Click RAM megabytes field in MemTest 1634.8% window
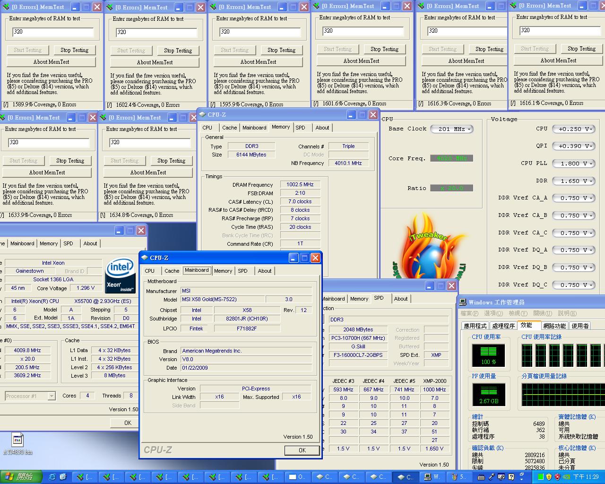This screenshot has height=484, width=605. 150,142
